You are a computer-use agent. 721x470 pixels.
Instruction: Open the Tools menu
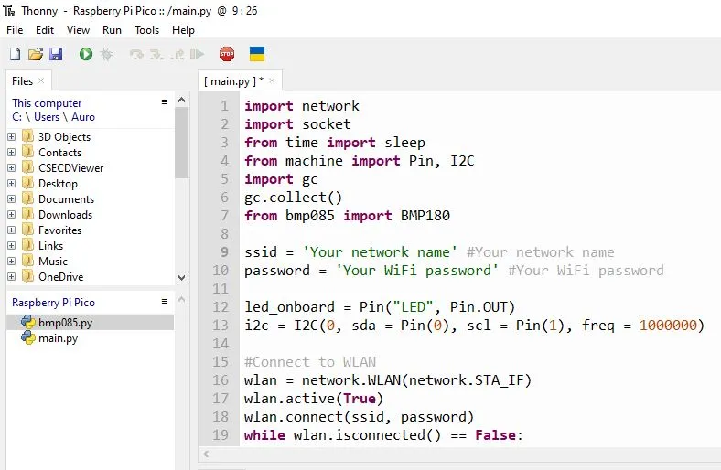(x=146, y=30)
